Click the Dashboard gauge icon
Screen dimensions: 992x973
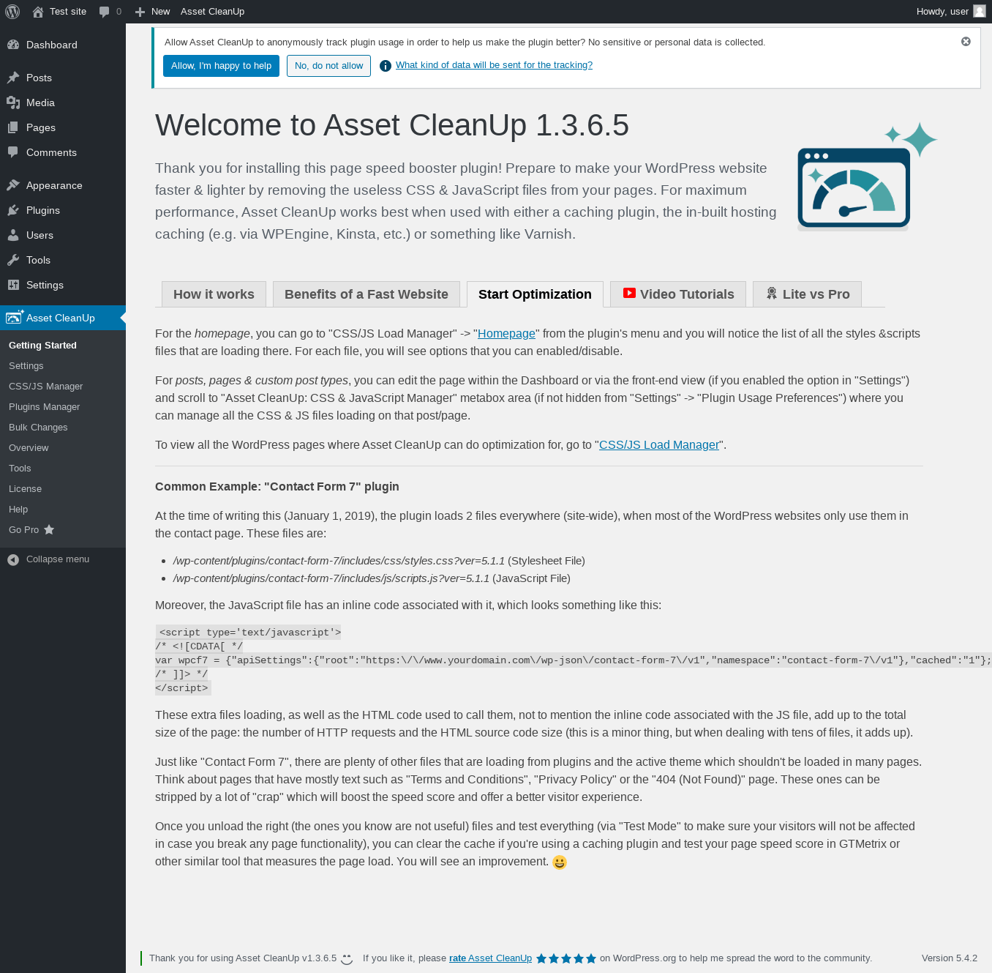pyautogui.click(x=13, y=45)
